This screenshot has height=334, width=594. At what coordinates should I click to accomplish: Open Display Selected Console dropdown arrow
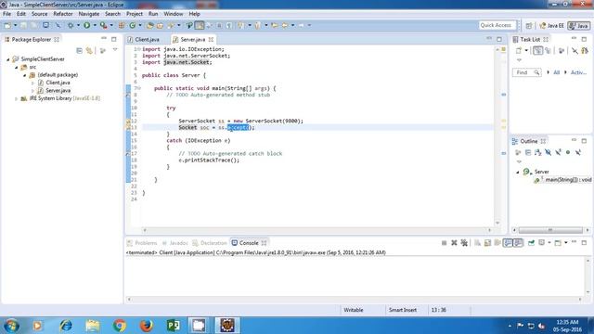[x=549, y=243]
